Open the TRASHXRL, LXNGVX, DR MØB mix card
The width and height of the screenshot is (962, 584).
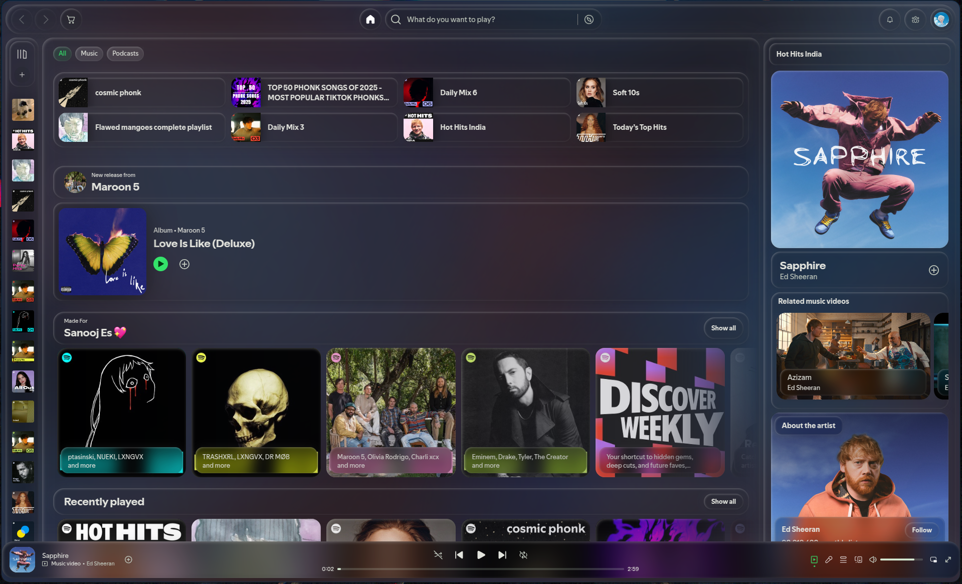click(256, 413)
